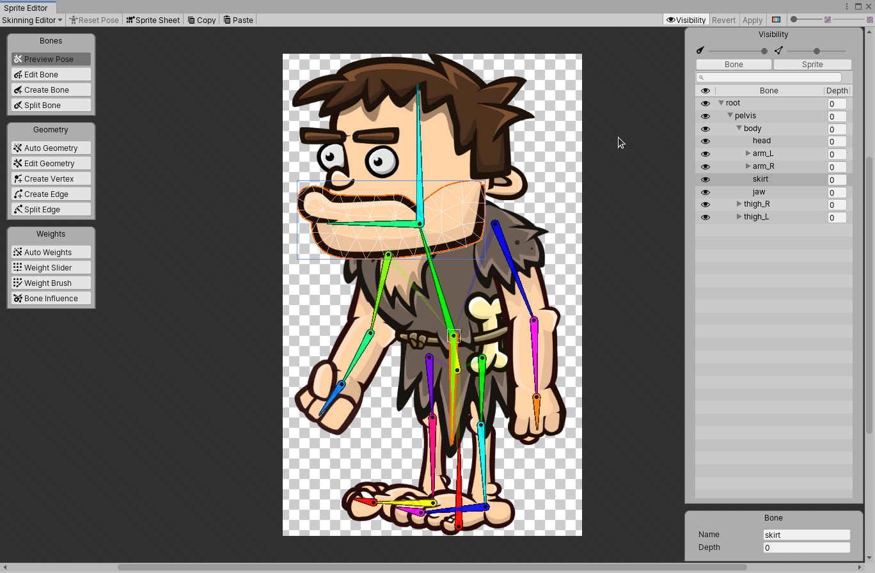Click the Copy button

click(201, 20)
